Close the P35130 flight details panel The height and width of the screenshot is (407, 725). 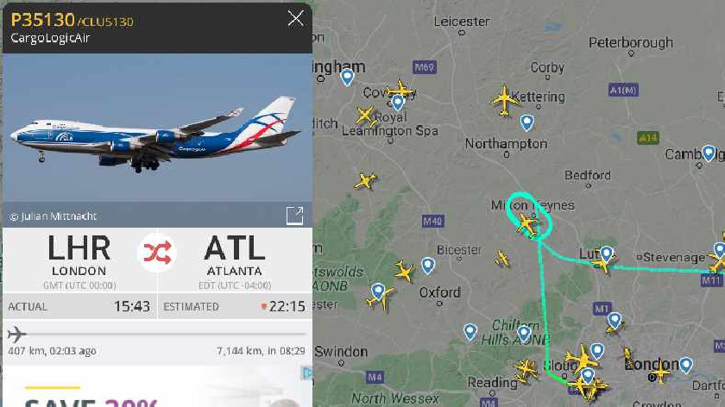(295, 18)
